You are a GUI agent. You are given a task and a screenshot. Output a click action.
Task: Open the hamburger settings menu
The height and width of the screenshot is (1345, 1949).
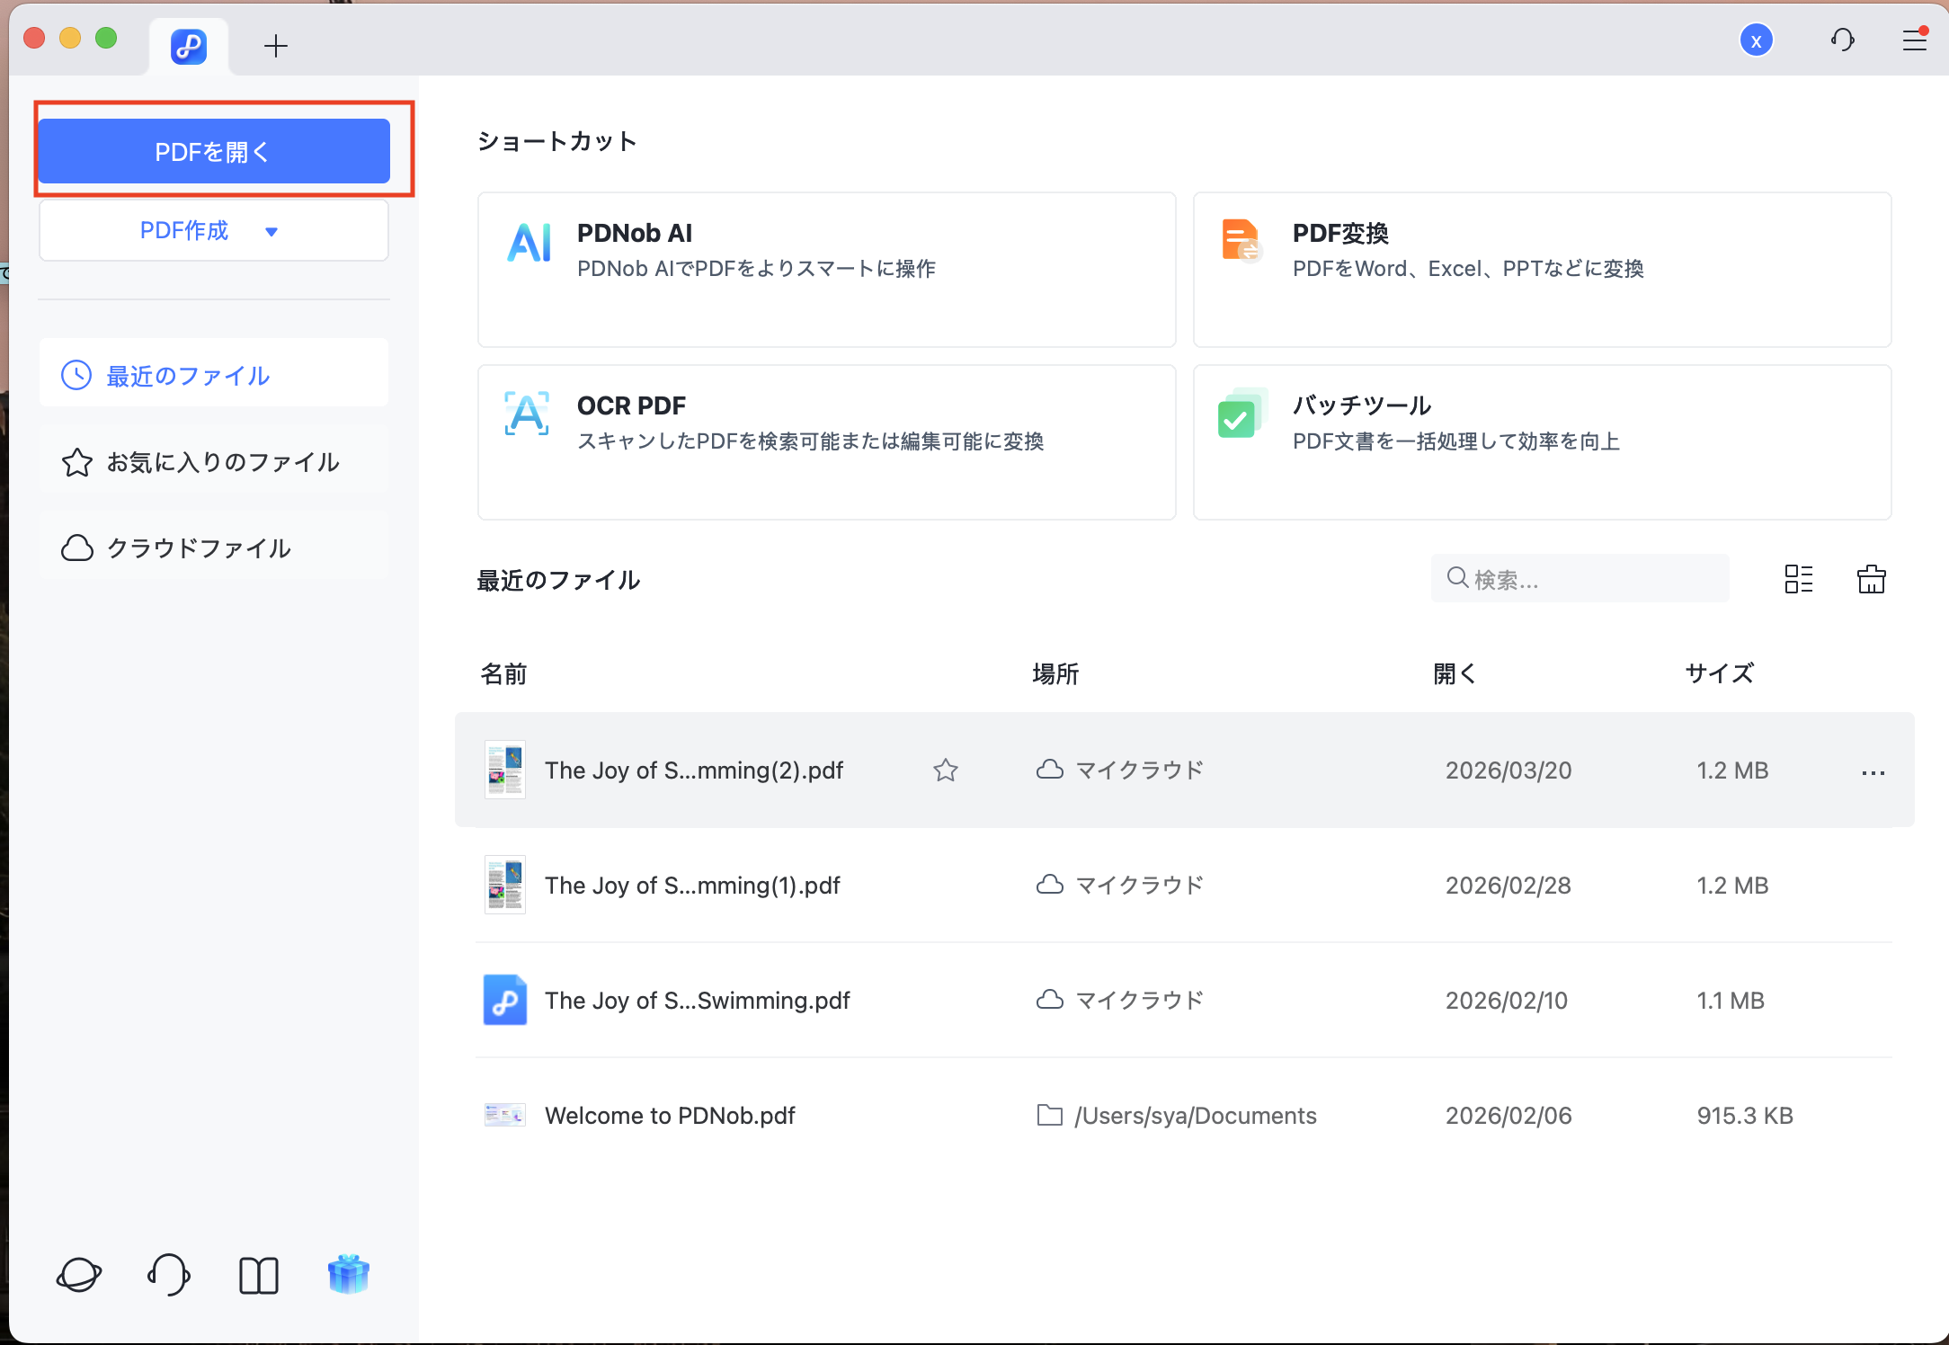[x=1915, y=40]
